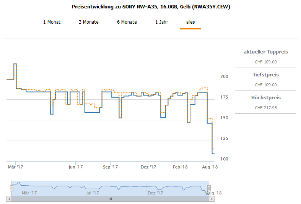Screen dimensions: 301x204
Task: Select the 3 Monate time range
Action: click(x=88, y=22)
